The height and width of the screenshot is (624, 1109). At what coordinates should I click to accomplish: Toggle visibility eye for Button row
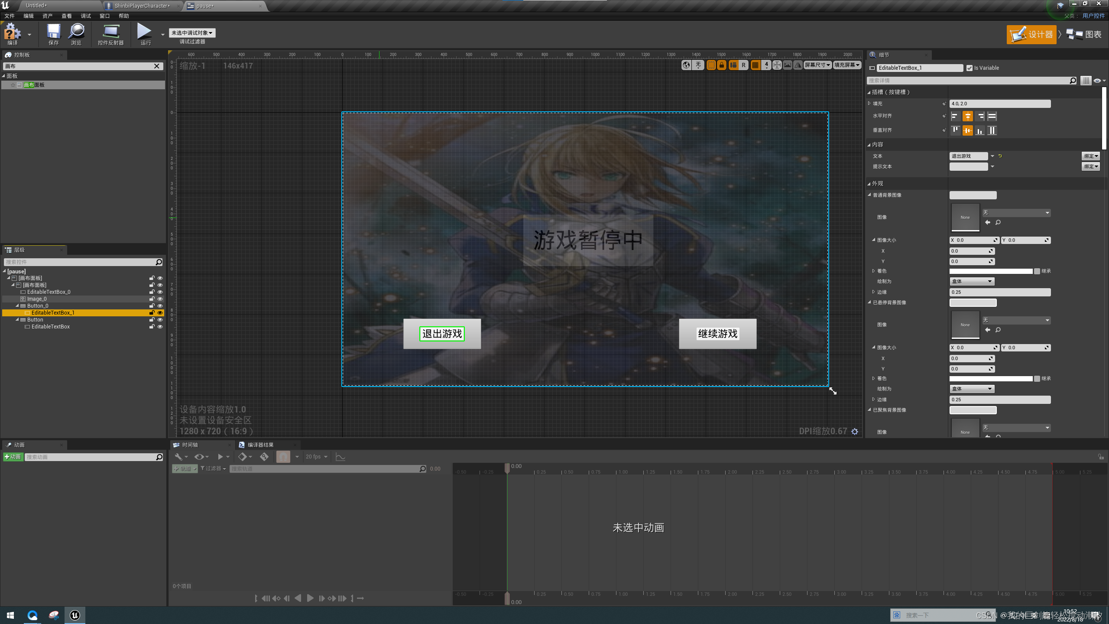160,320
